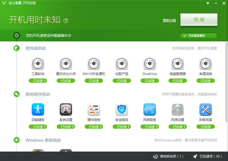Click the 卸载残留 tools icon
Image resolution: width=228 pixels, height=161 pixels.
pos(206,109)
